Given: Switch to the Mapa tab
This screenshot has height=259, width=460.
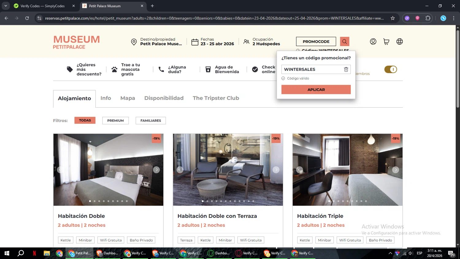Looking at the screenshot, I should point(128,98).
